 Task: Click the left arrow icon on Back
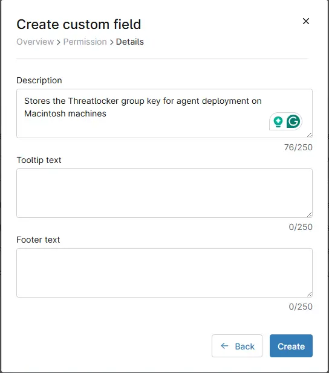pos(224,346)
